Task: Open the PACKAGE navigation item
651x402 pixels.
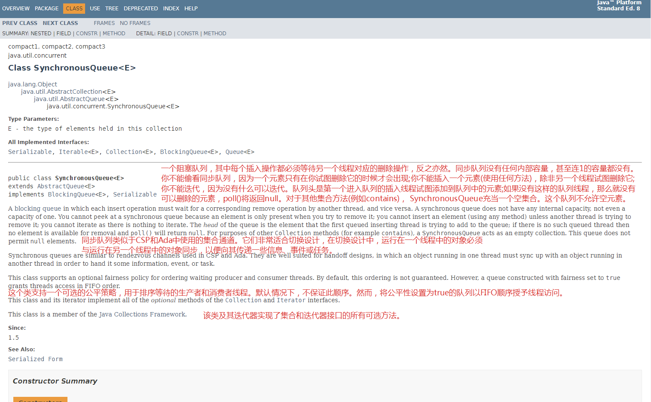Action: [46, 9]
